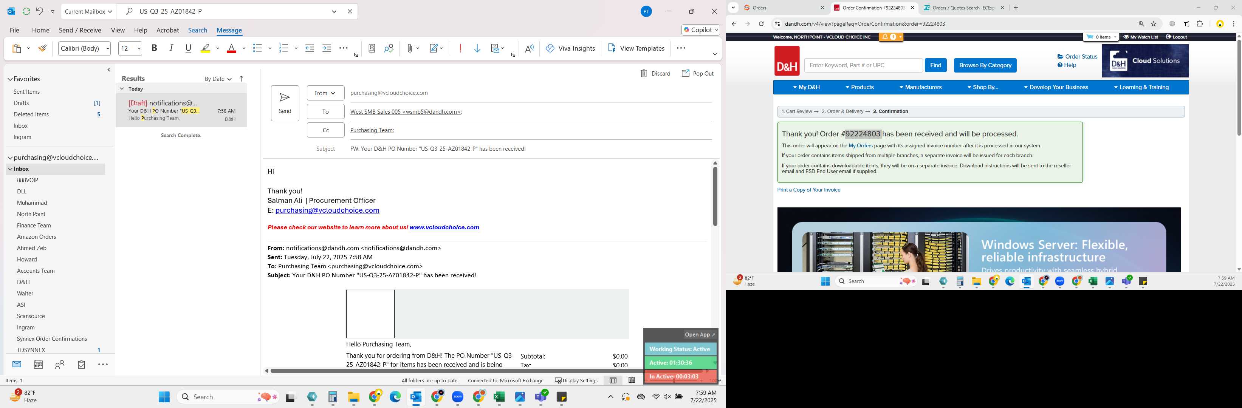Apply red font color
Screen dimensions: 1242x408
click(231, 48)
